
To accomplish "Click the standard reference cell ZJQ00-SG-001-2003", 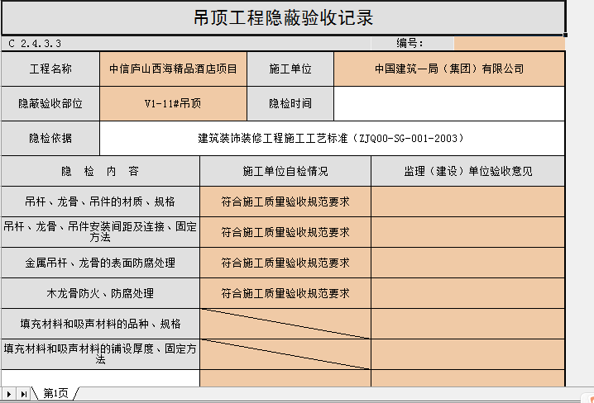I will [332, 139].
